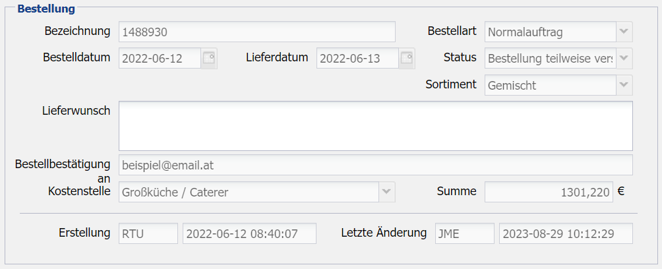This screenshot has height=269, width=662.
Task: Click into the Lieferwunsch text area
Action: (x=376, y=125)
